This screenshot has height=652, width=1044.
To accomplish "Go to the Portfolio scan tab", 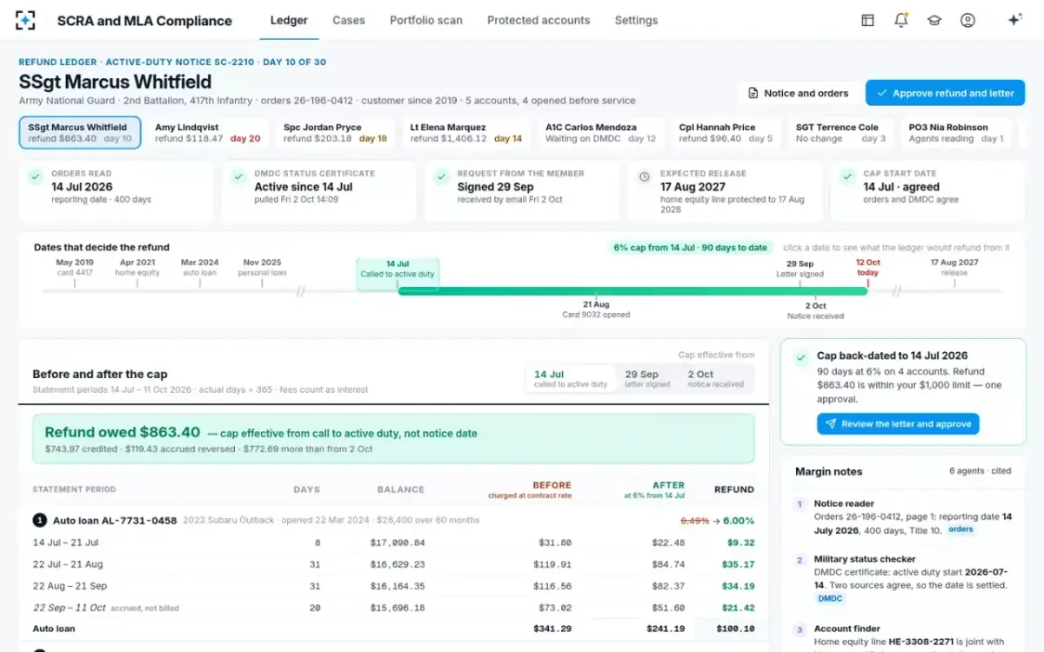I will (426, 20).
